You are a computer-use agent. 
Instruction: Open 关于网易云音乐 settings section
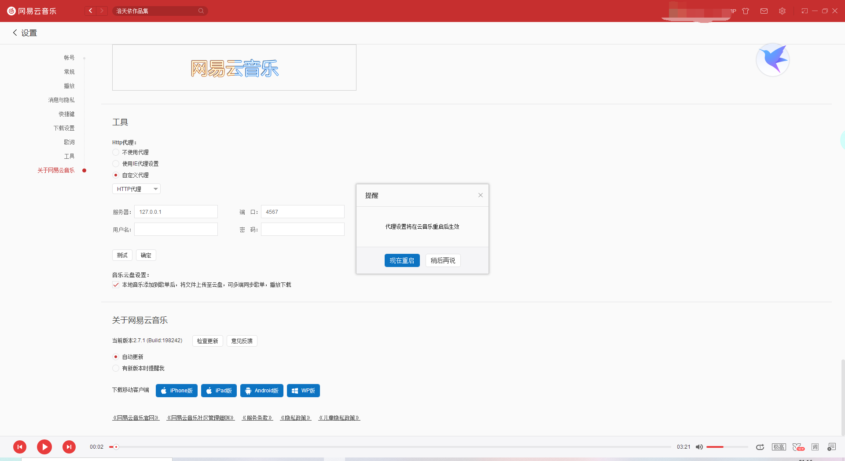click(56, 170)
